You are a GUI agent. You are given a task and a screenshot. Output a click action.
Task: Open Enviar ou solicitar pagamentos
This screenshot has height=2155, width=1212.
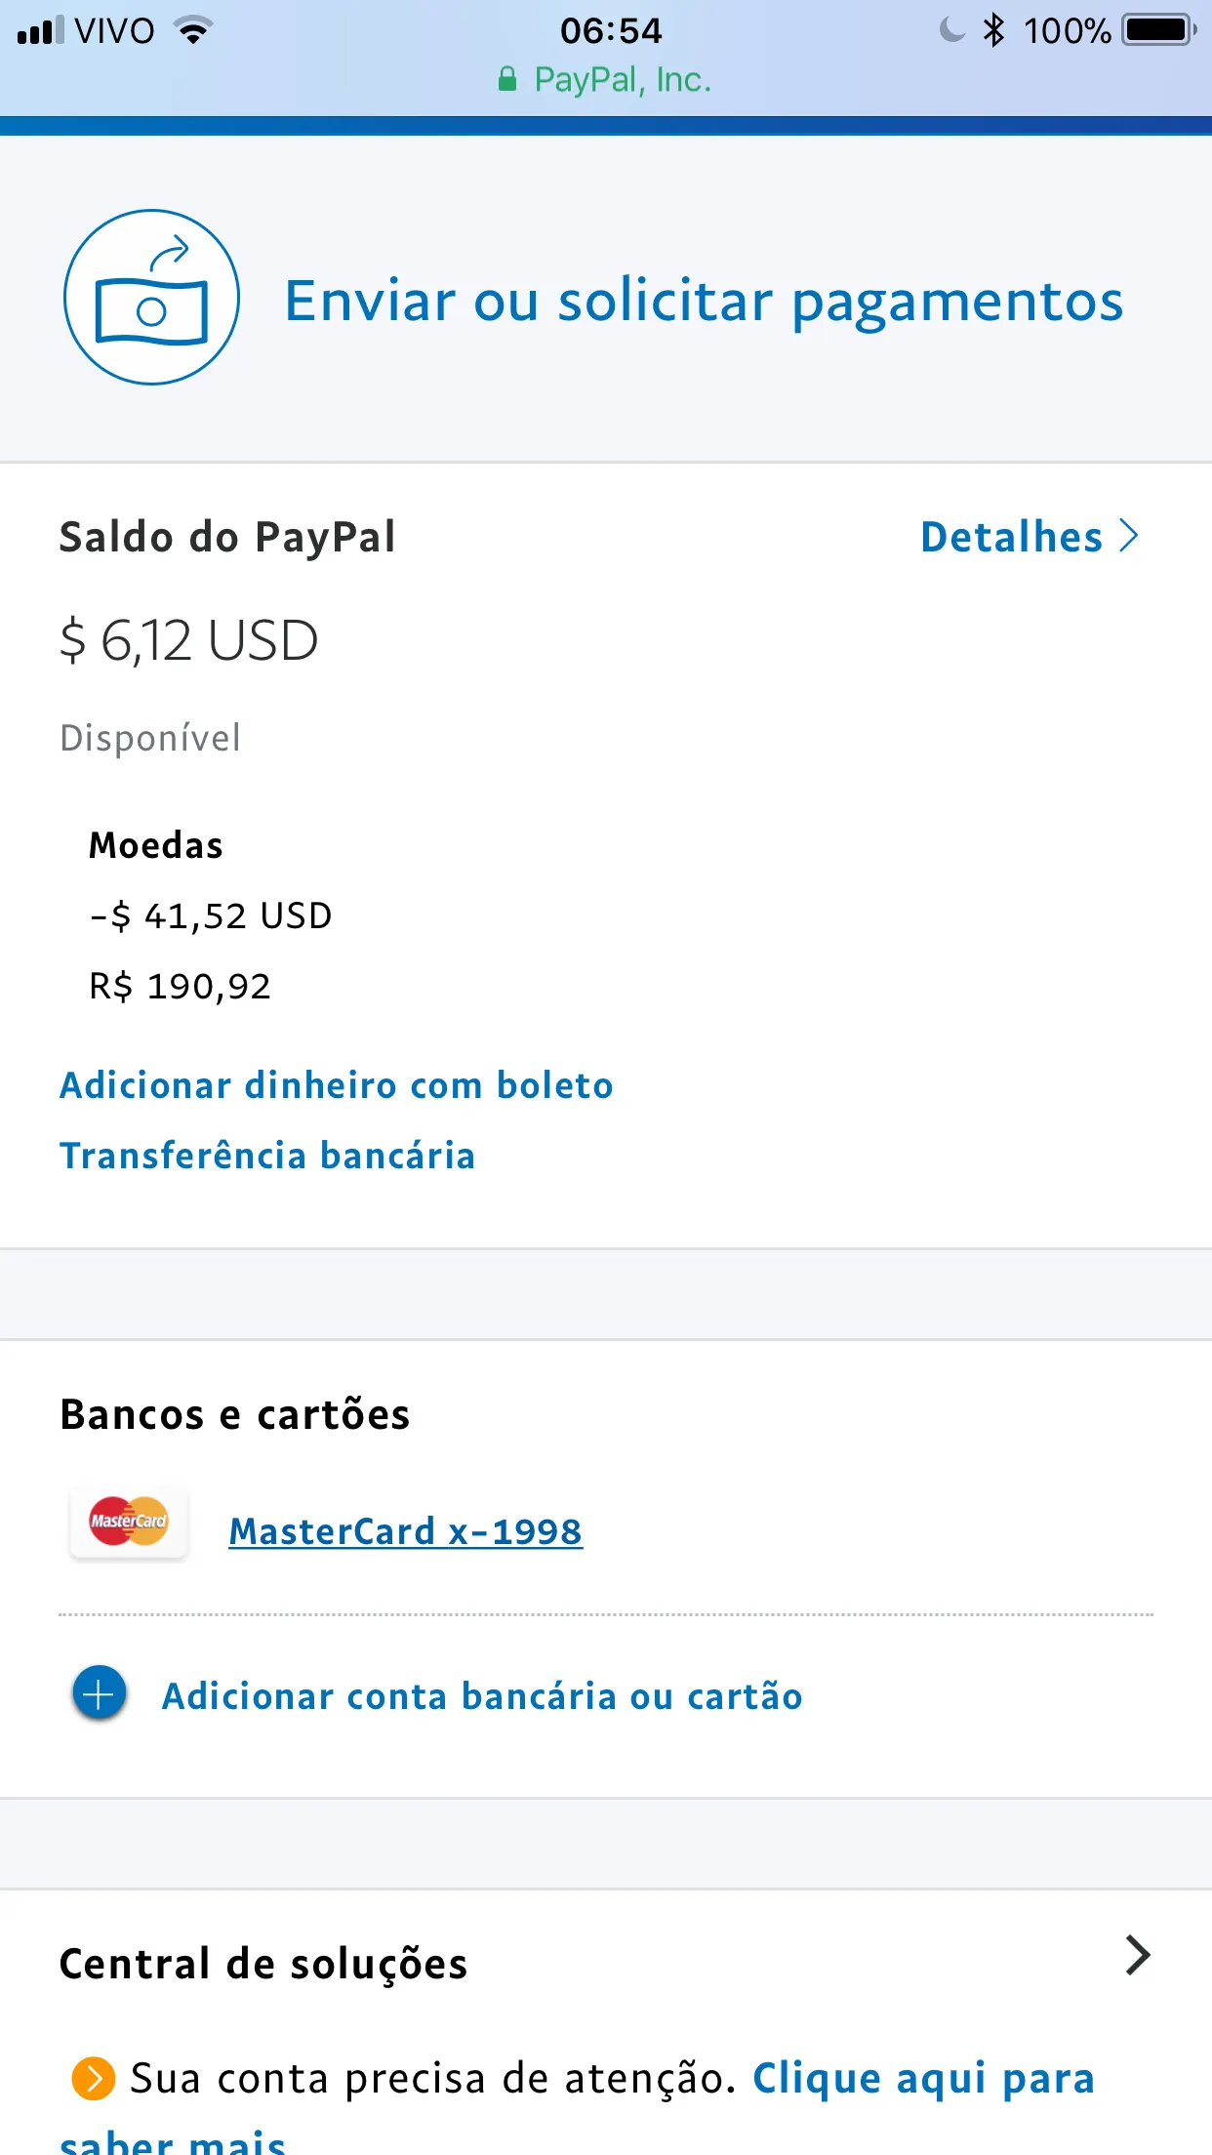click(x=704, y=301)
